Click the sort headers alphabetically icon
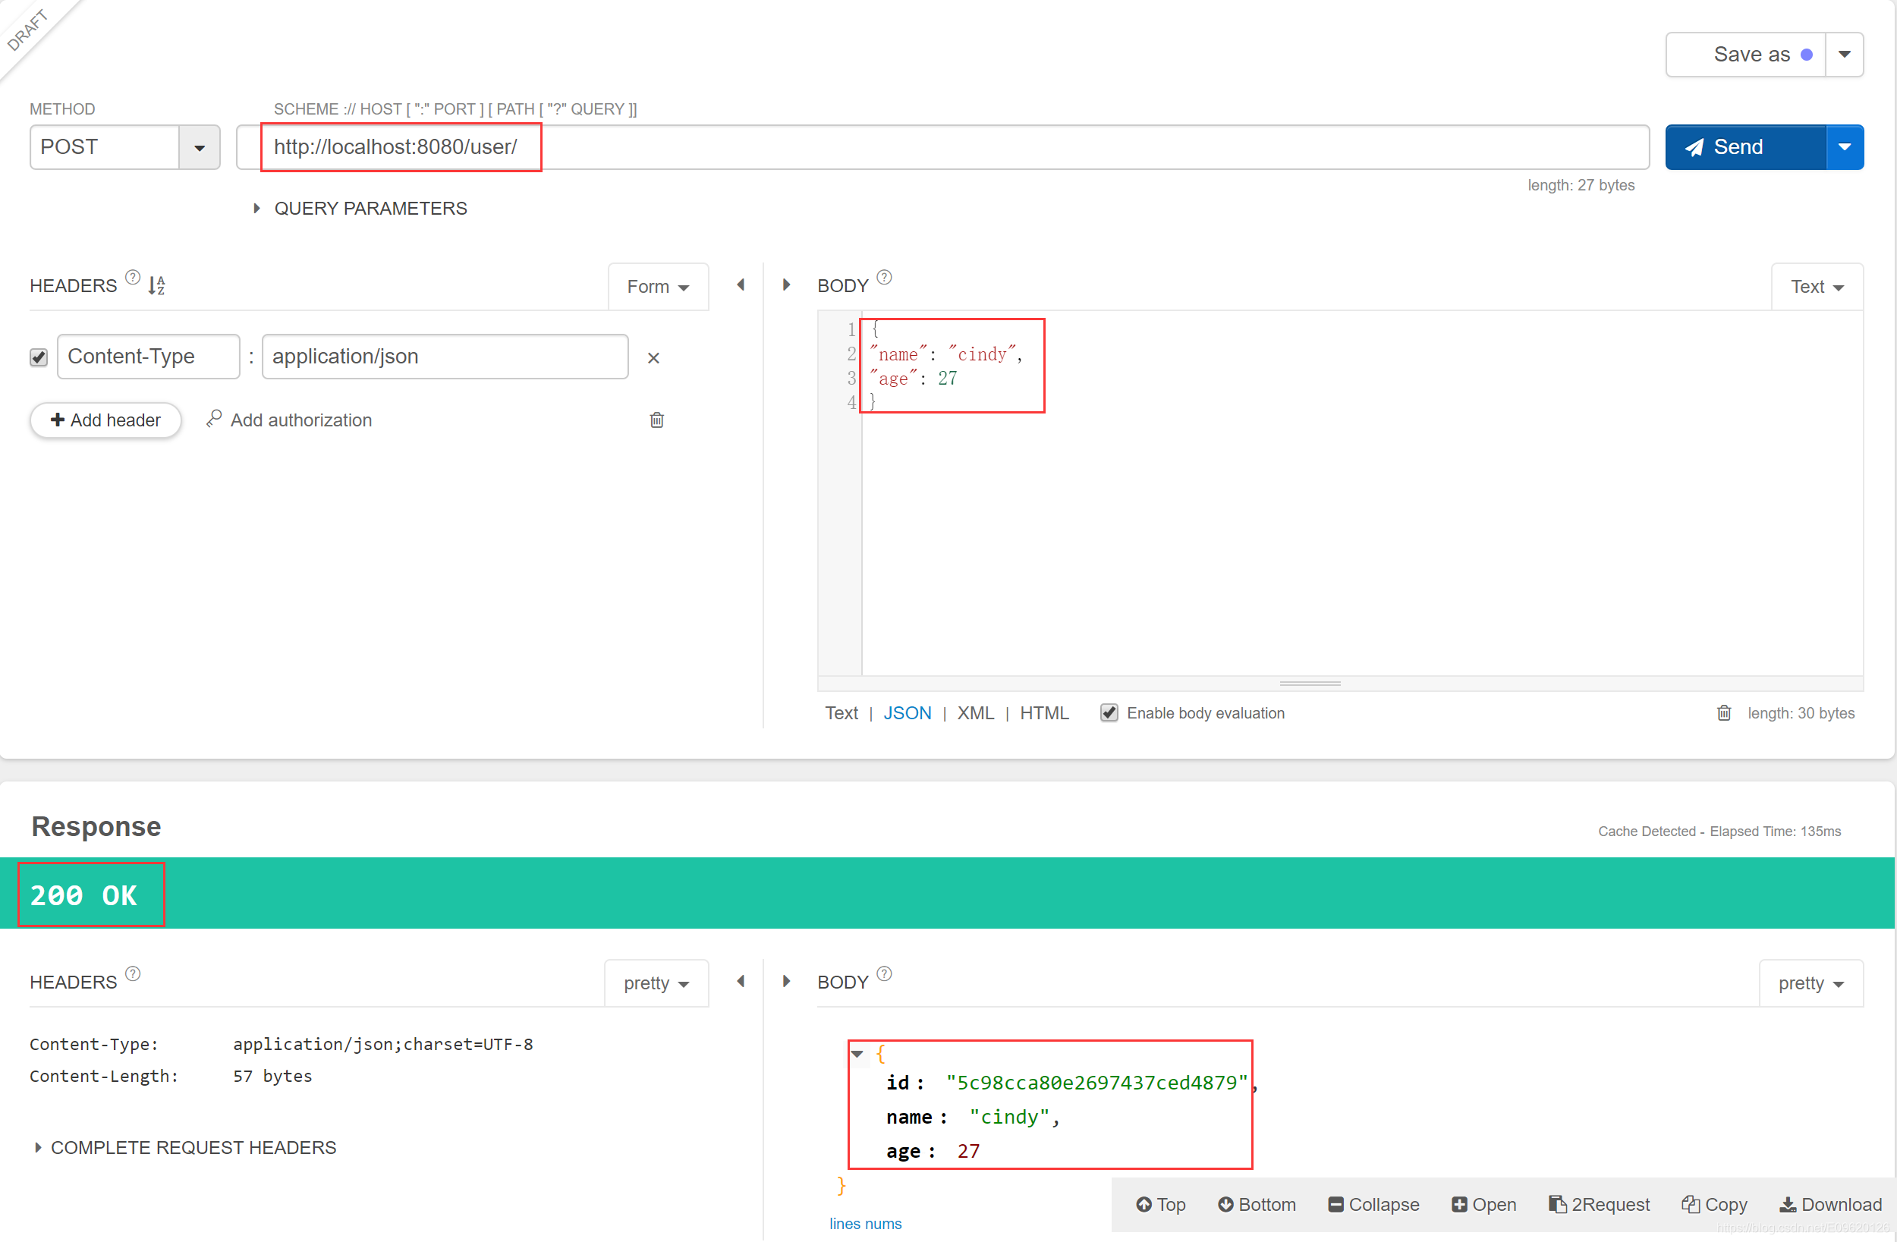Screen dimensions: 1897x1242 (x=156, y=285)
